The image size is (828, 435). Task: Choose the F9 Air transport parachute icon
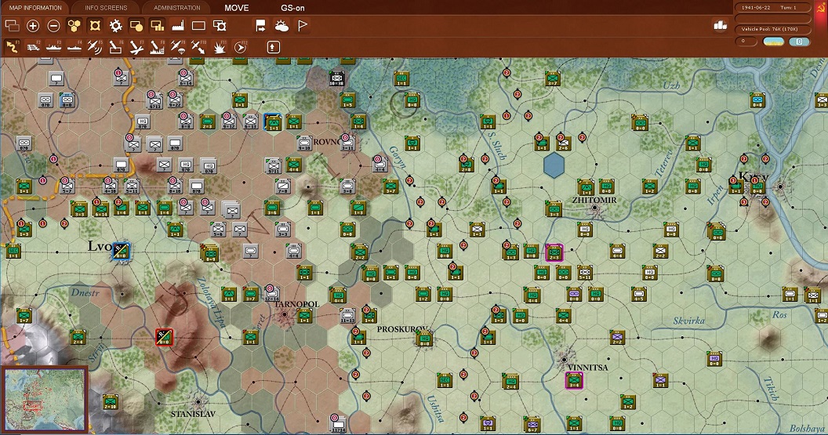click(x=177, y=47)
